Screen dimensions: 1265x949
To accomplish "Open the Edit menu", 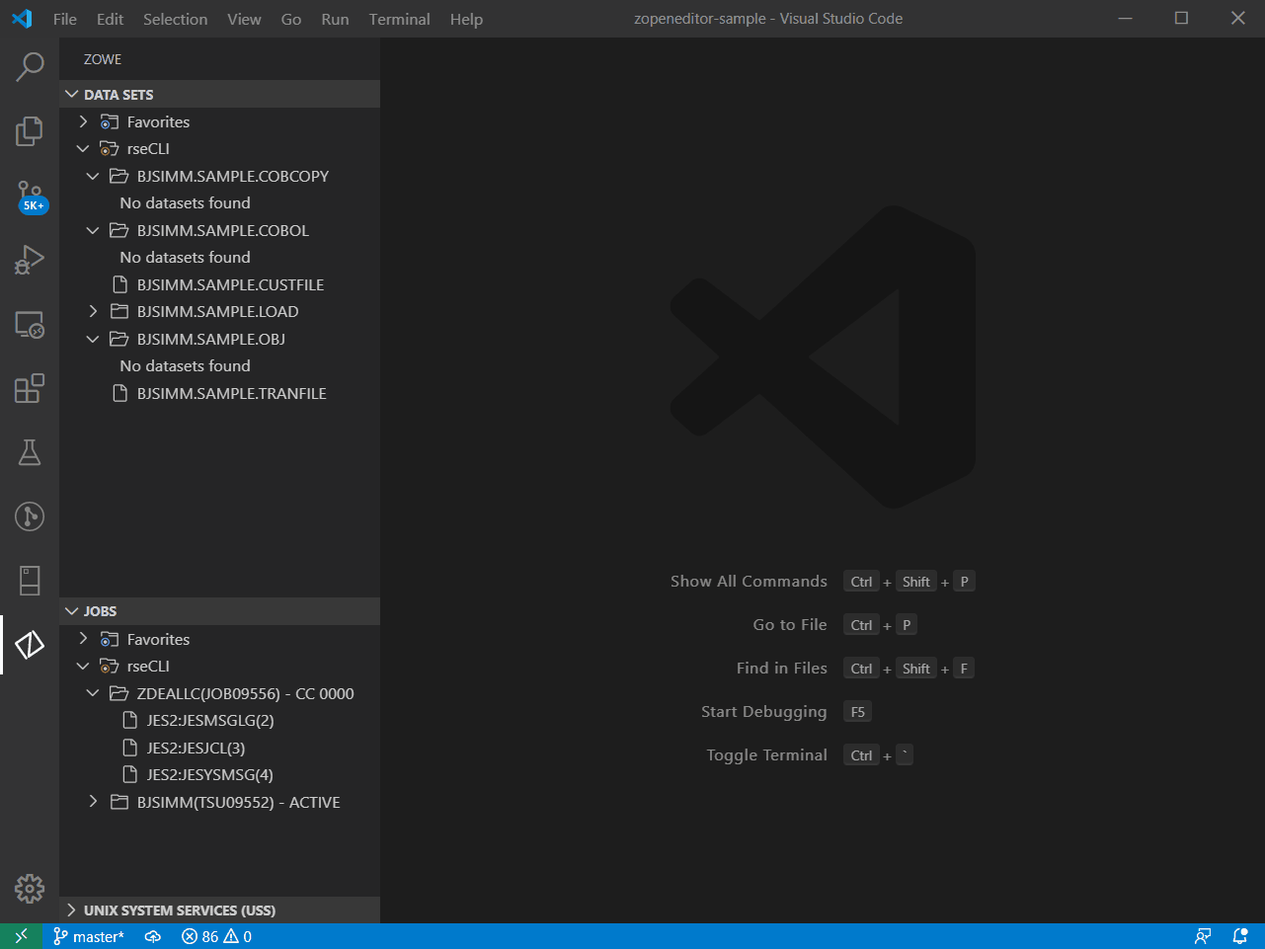I will coord(111,19).
